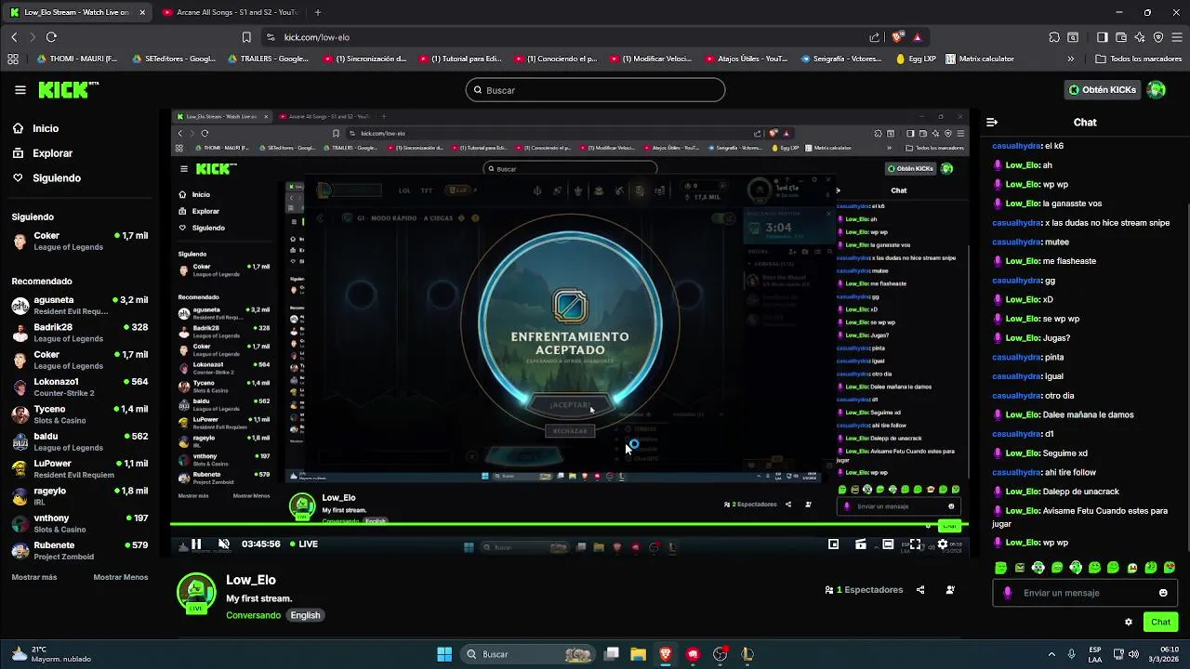The height and width of the screenshot is (669, 1190).
Task: Click the English language tag
Action: pos(305,615)
